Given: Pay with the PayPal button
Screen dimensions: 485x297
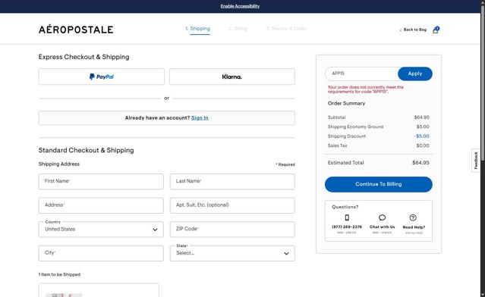Looking at the screenshot, I should coord(102,77).
